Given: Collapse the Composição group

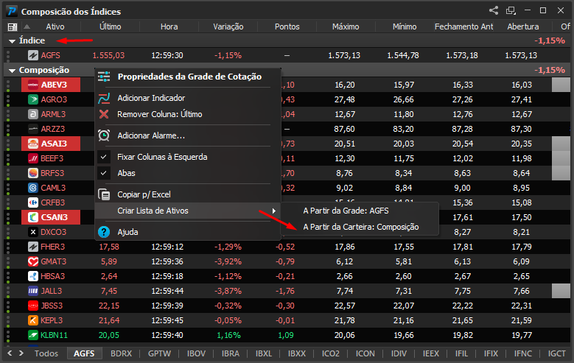Looking at the screenshot, I should 12,70.
